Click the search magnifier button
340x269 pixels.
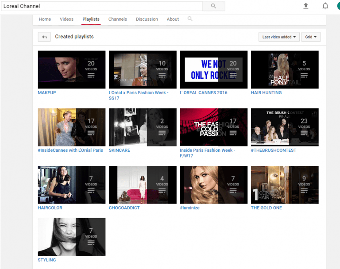(213, 6)
